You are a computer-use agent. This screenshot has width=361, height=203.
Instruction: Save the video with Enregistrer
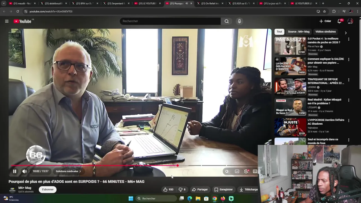click(x=223, y=189)
